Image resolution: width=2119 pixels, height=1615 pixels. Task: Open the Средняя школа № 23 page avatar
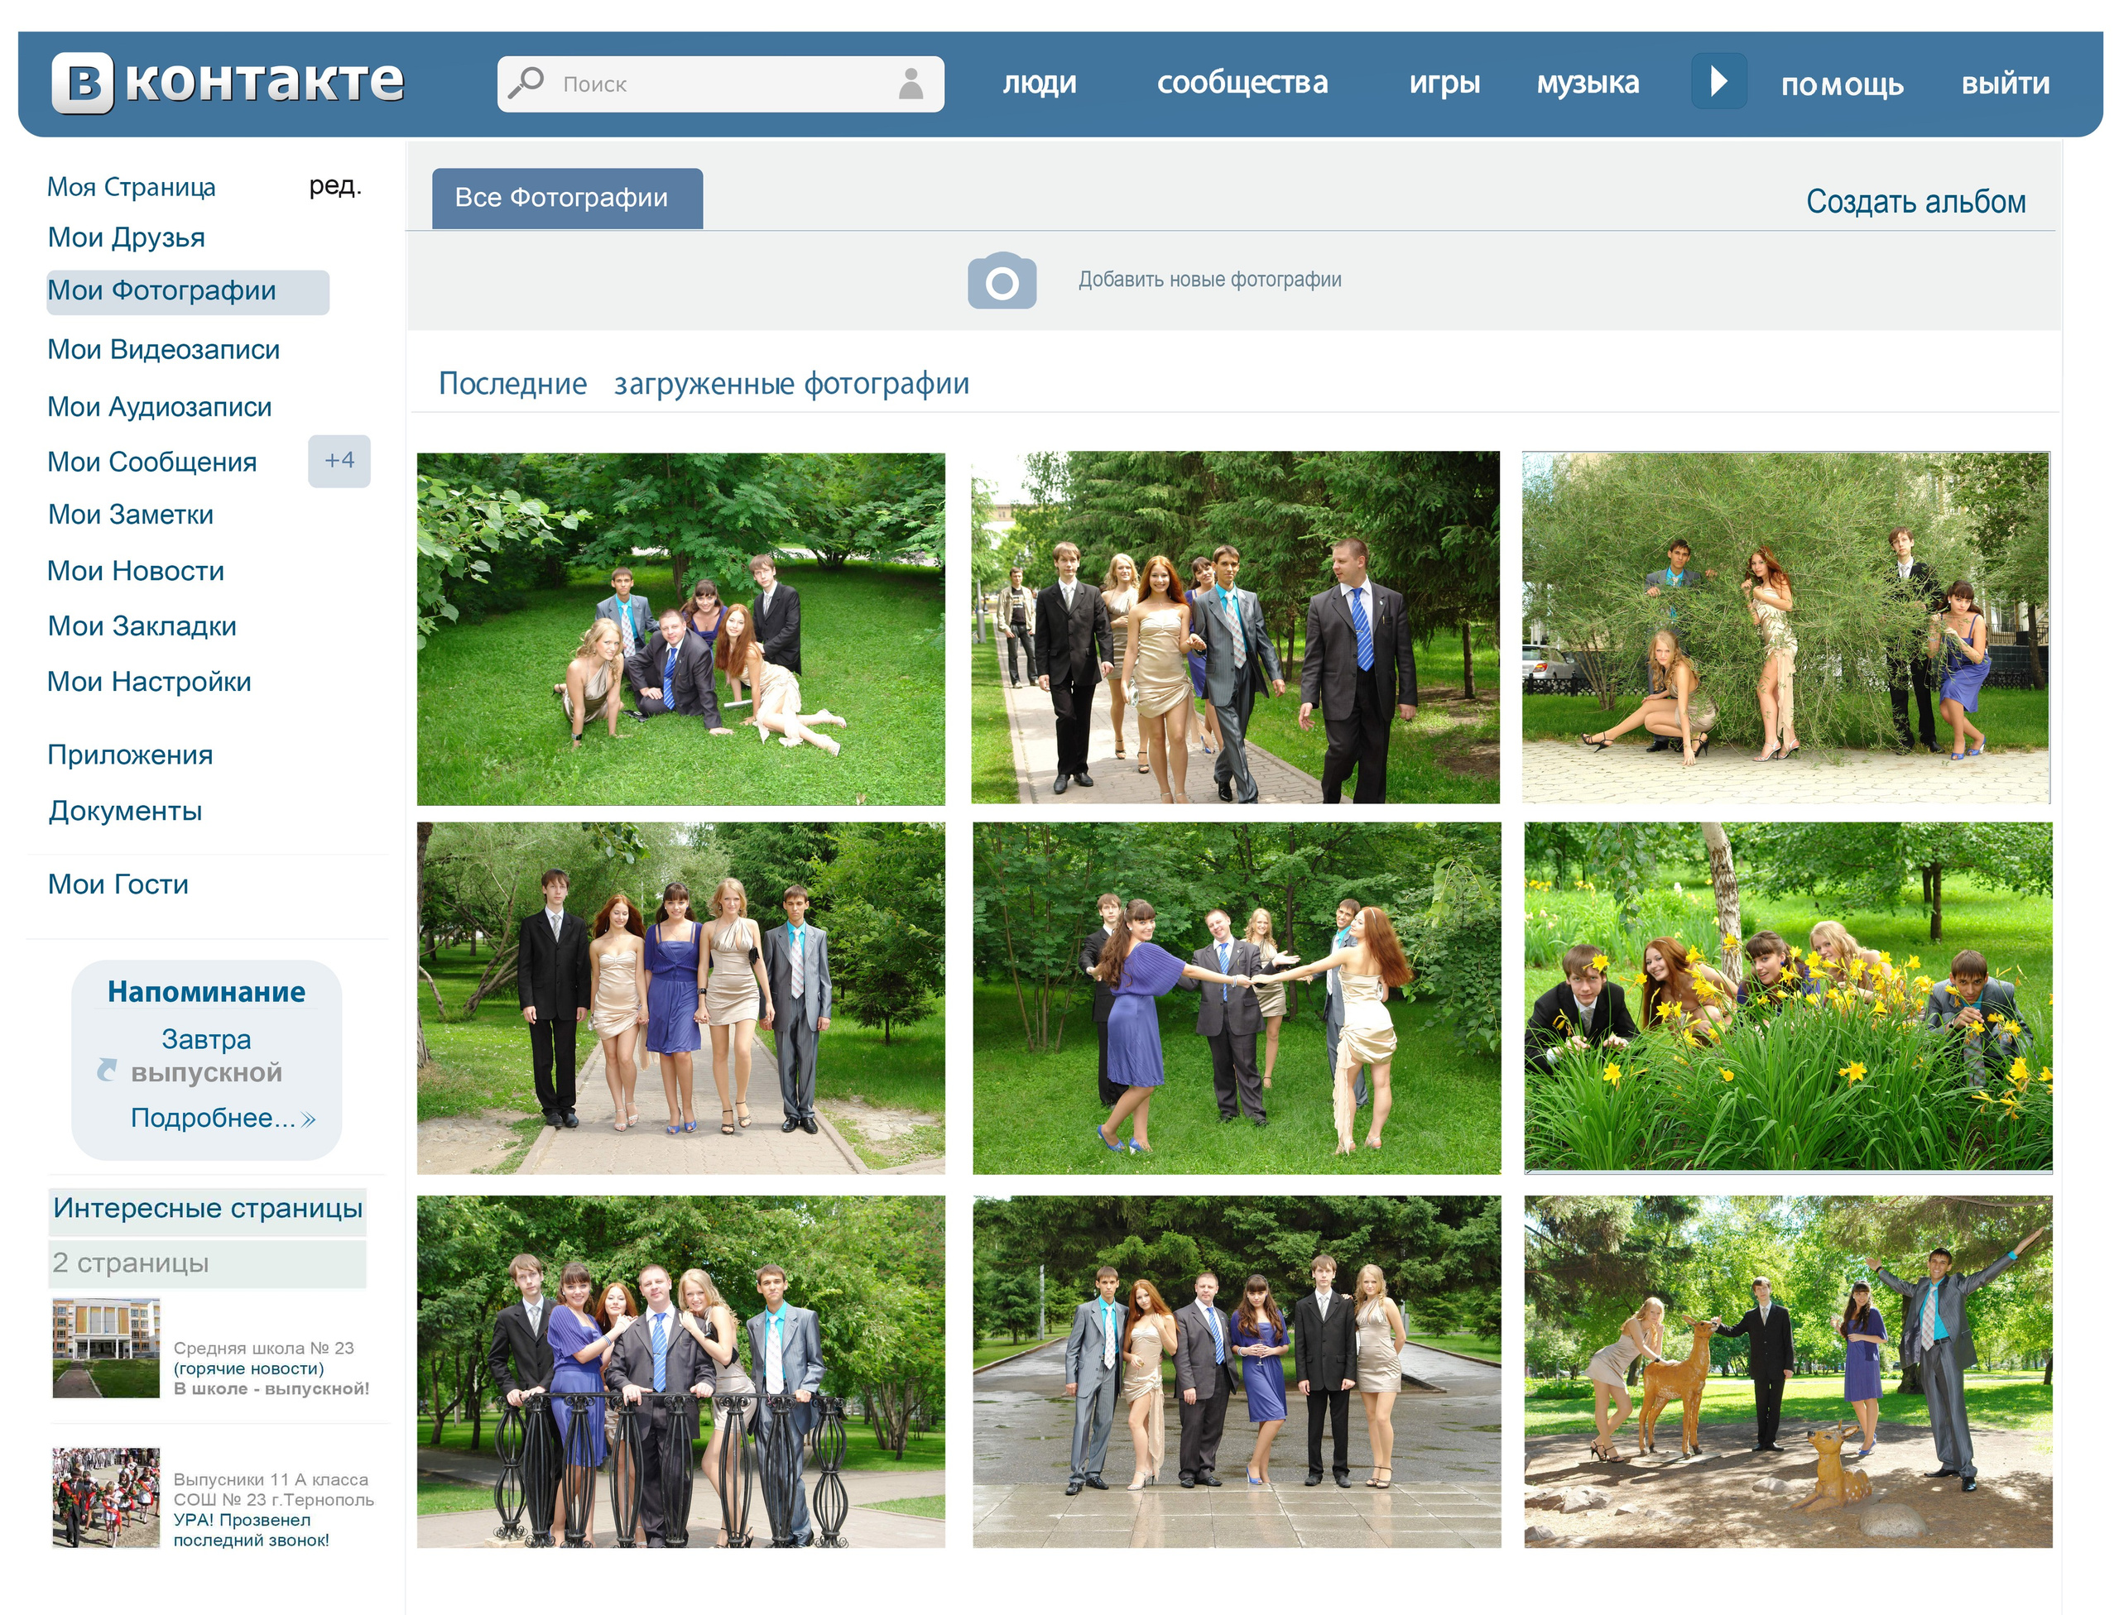107,1348
